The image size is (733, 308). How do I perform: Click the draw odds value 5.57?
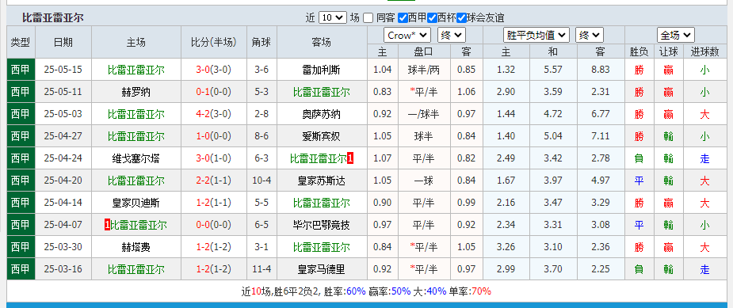(553, 70)
